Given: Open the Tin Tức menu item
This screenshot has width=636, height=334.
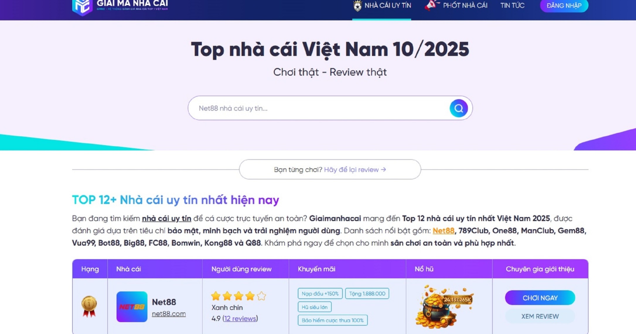Looking at the screenshot, I should tap(512, 6).
